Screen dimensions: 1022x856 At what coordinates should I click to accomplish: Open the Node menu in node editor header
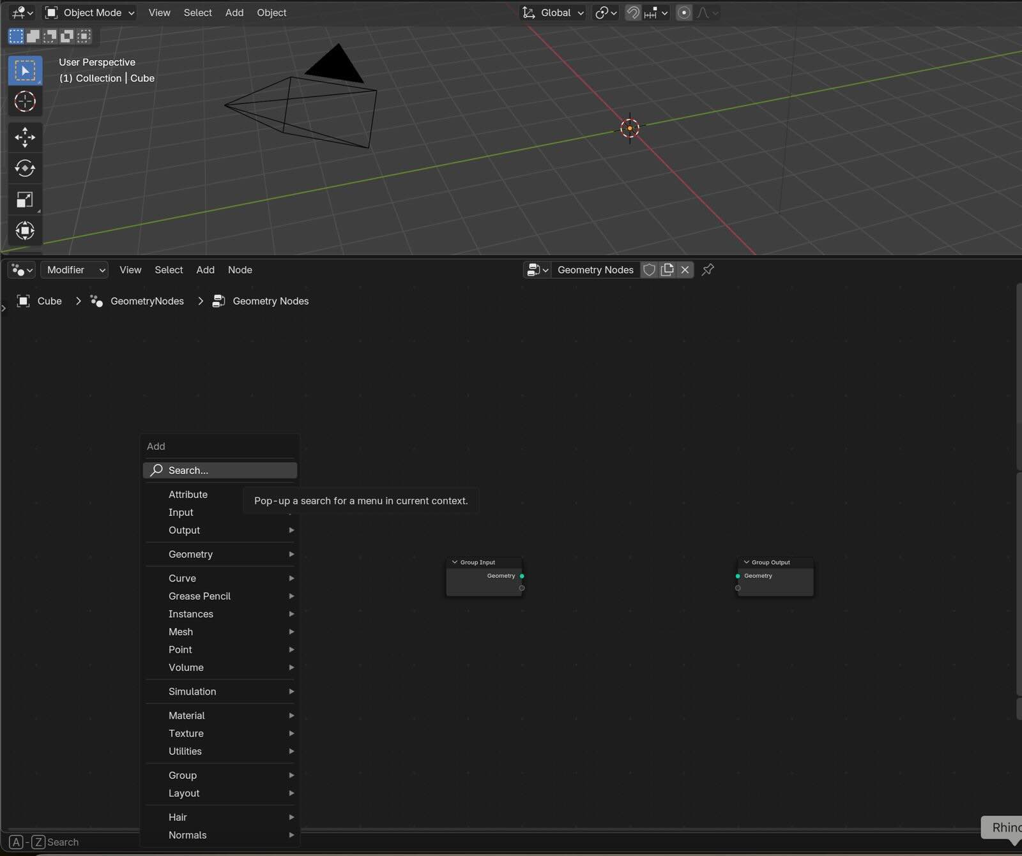240,270
